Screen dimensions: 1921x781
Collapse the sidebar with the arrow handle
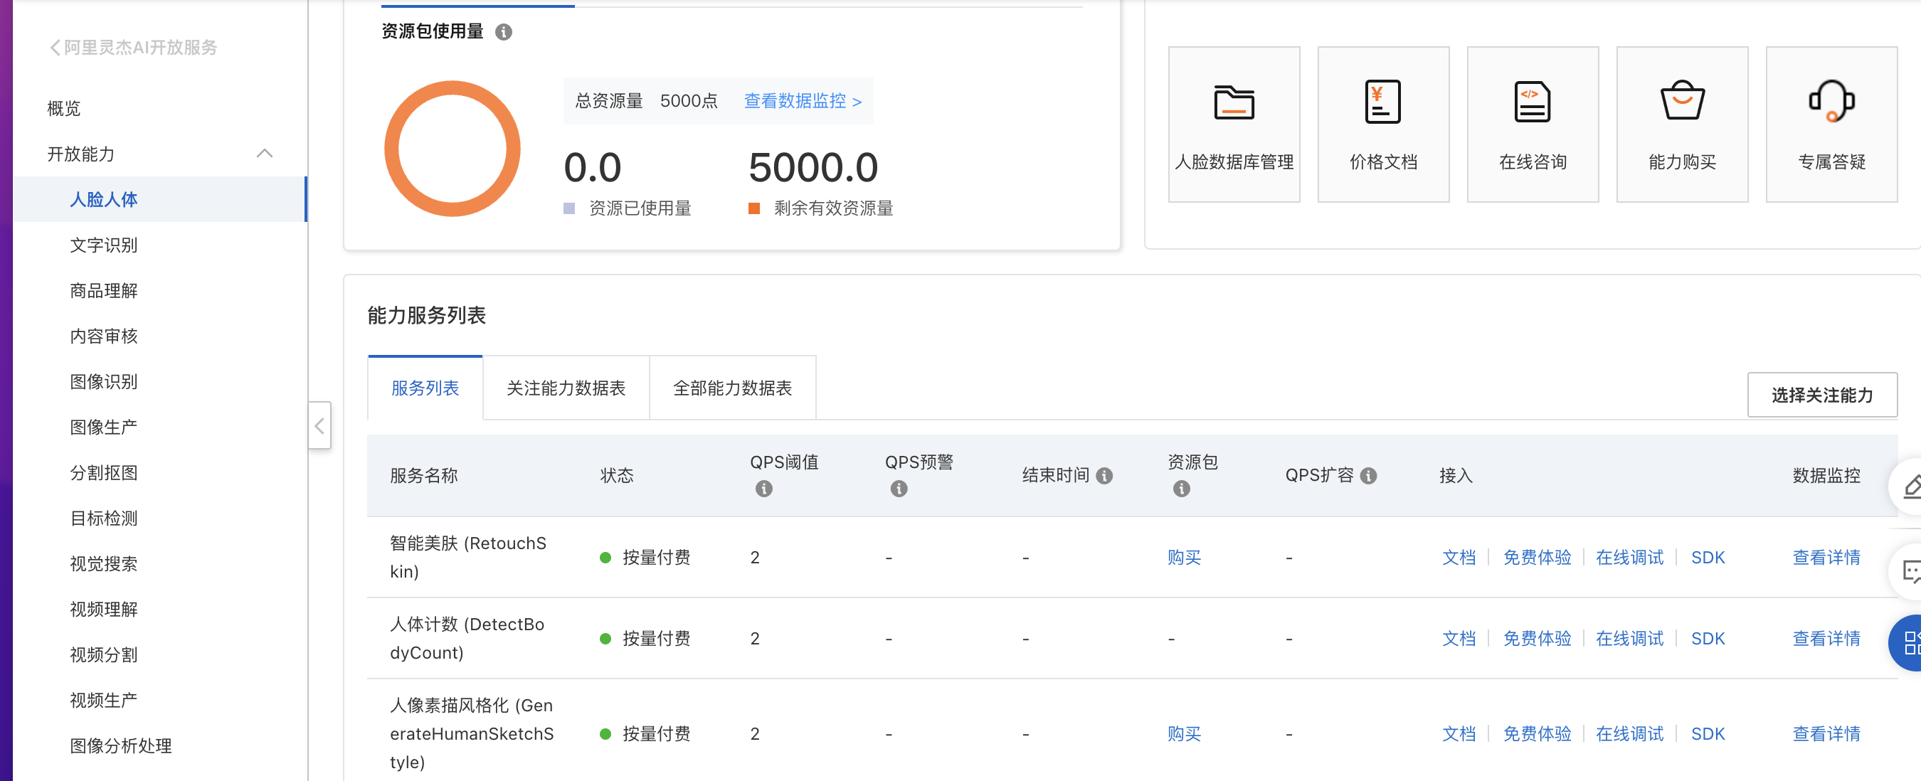(319, 425)
